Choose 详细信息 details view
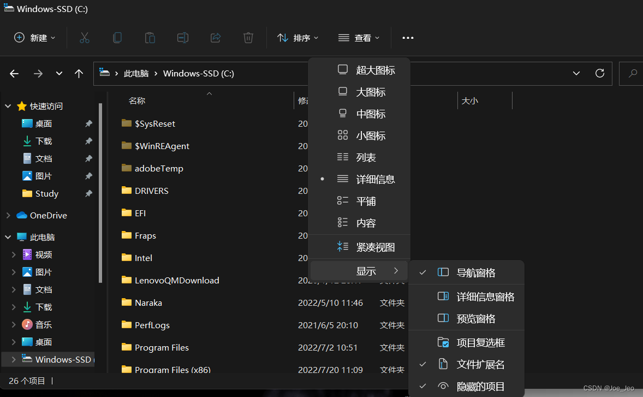The image size is (643, 397). (x=359, y=179)
